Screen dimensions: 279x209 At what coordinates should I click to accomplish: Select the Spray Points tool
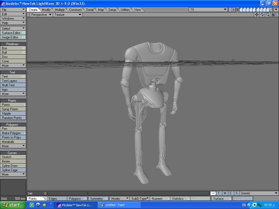(13, 109)
